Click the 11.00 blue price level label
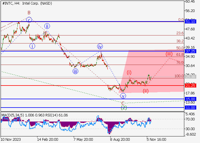Image resolution: width=200 pixels, height=143 pixels. click(190, 108)
